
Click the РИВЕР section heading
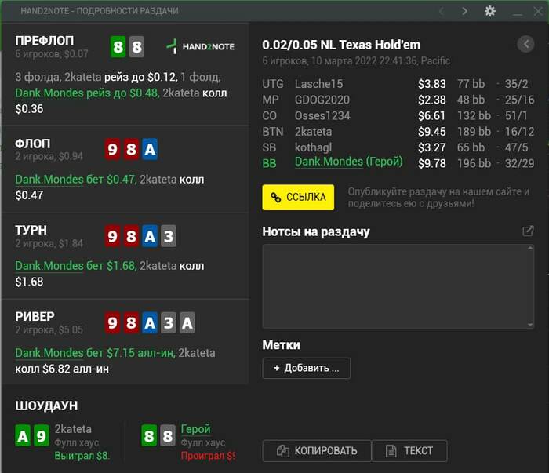coord(35,316)
